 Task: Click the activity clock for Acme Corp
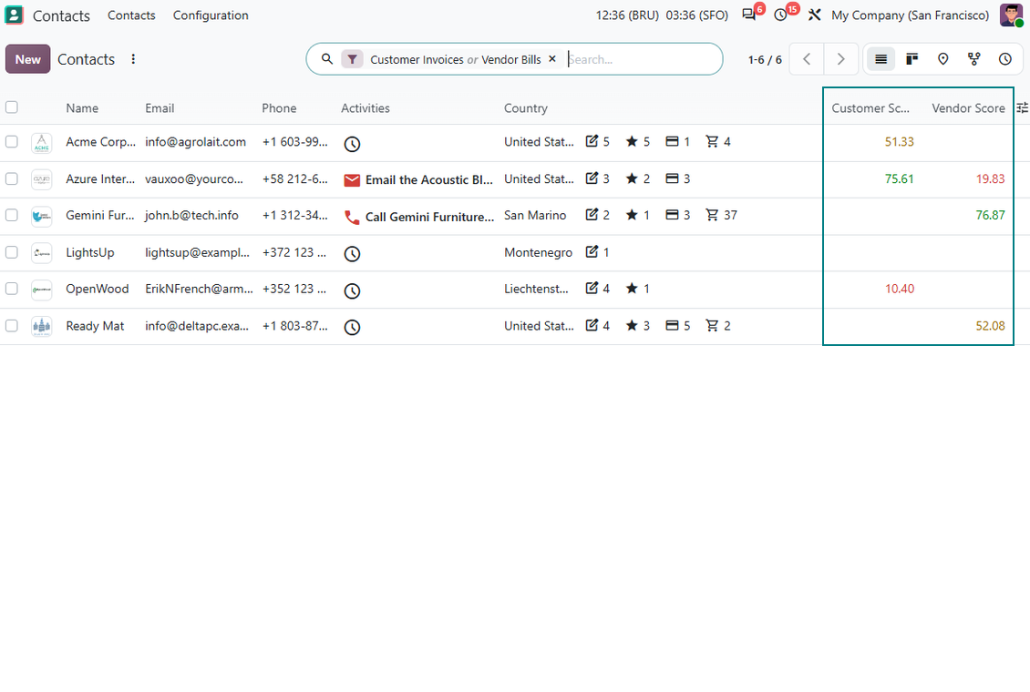pos(352,144)
